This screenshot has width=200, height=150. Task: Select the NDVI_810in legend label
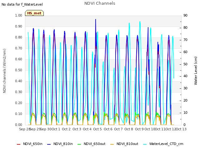tap(63, 144)
